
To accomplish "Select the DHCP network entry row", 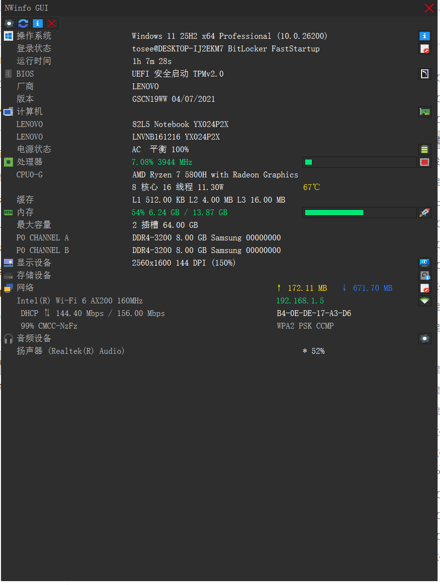I will 73,313.
